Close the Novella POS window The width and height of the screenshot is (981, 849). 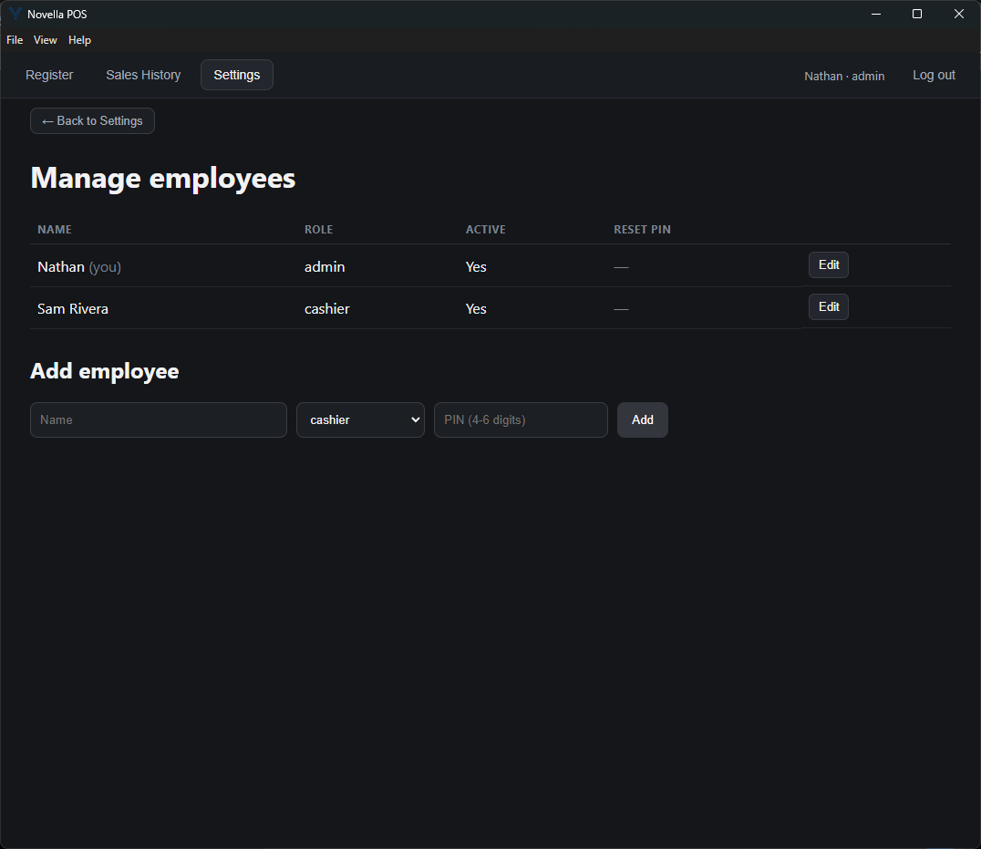[x=958, y=14]
